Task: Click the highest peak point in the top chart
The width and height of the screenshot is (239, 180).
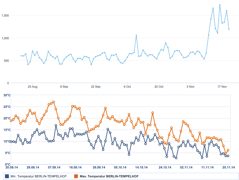Action: click(220, 5)
